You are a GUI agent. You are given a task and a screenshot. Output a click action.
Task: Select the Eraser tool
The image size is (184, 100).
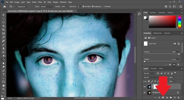pos(3,56)
